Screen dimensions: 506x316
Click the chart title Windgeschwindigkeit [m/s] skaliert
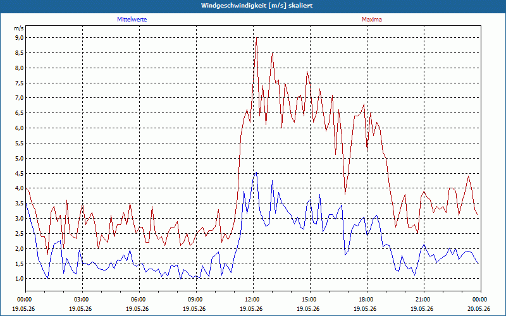tap(257, 6)
